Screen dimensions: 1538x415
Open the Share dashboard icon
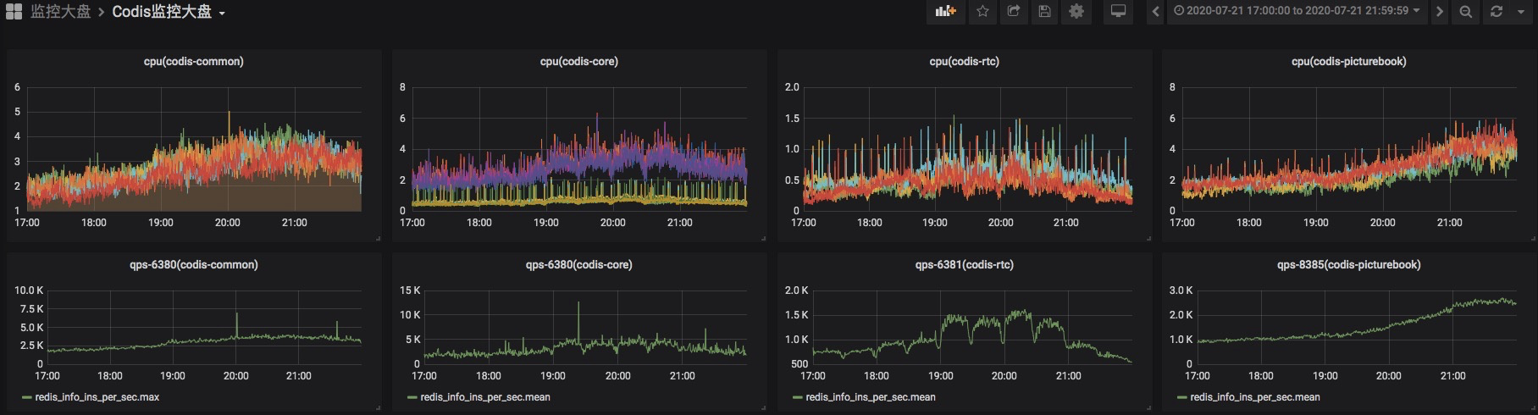1013,12
